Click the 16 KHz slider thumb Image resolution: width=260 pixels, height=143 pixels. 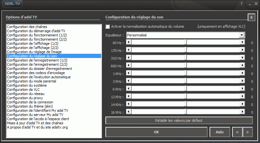click(186, 112)
